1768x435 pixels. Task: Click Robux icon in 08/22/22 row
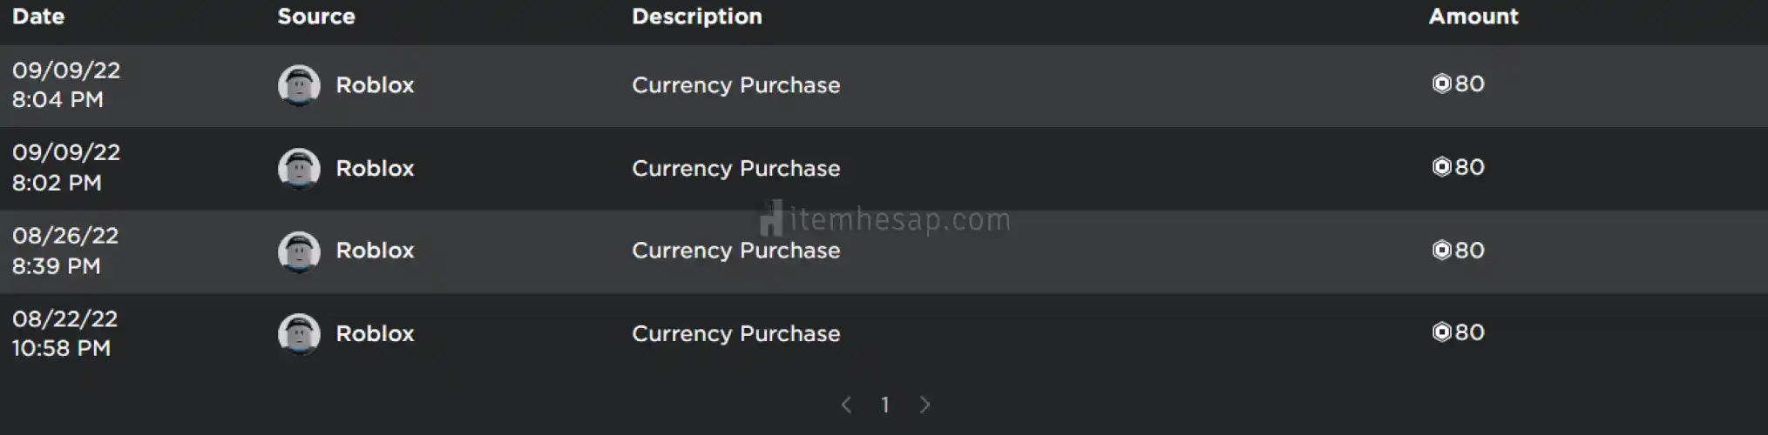1441,332
